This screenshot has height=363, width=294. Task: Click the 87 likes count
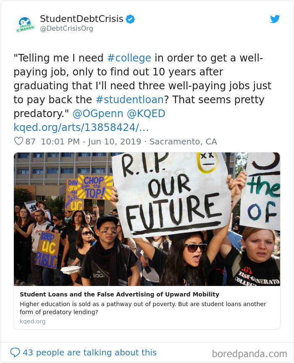[x=29, y=141]
